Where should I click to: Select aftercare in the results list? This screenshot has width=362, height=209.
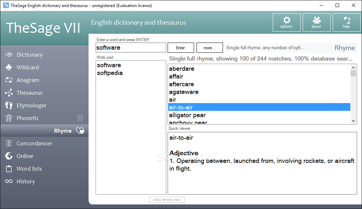tap(181, 84)
